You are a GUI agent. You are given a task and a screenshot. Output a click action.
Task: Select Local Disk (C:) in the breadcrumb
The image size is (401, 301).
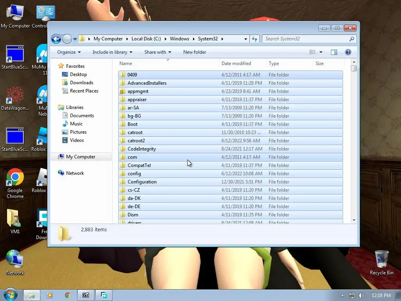point(146,39)
